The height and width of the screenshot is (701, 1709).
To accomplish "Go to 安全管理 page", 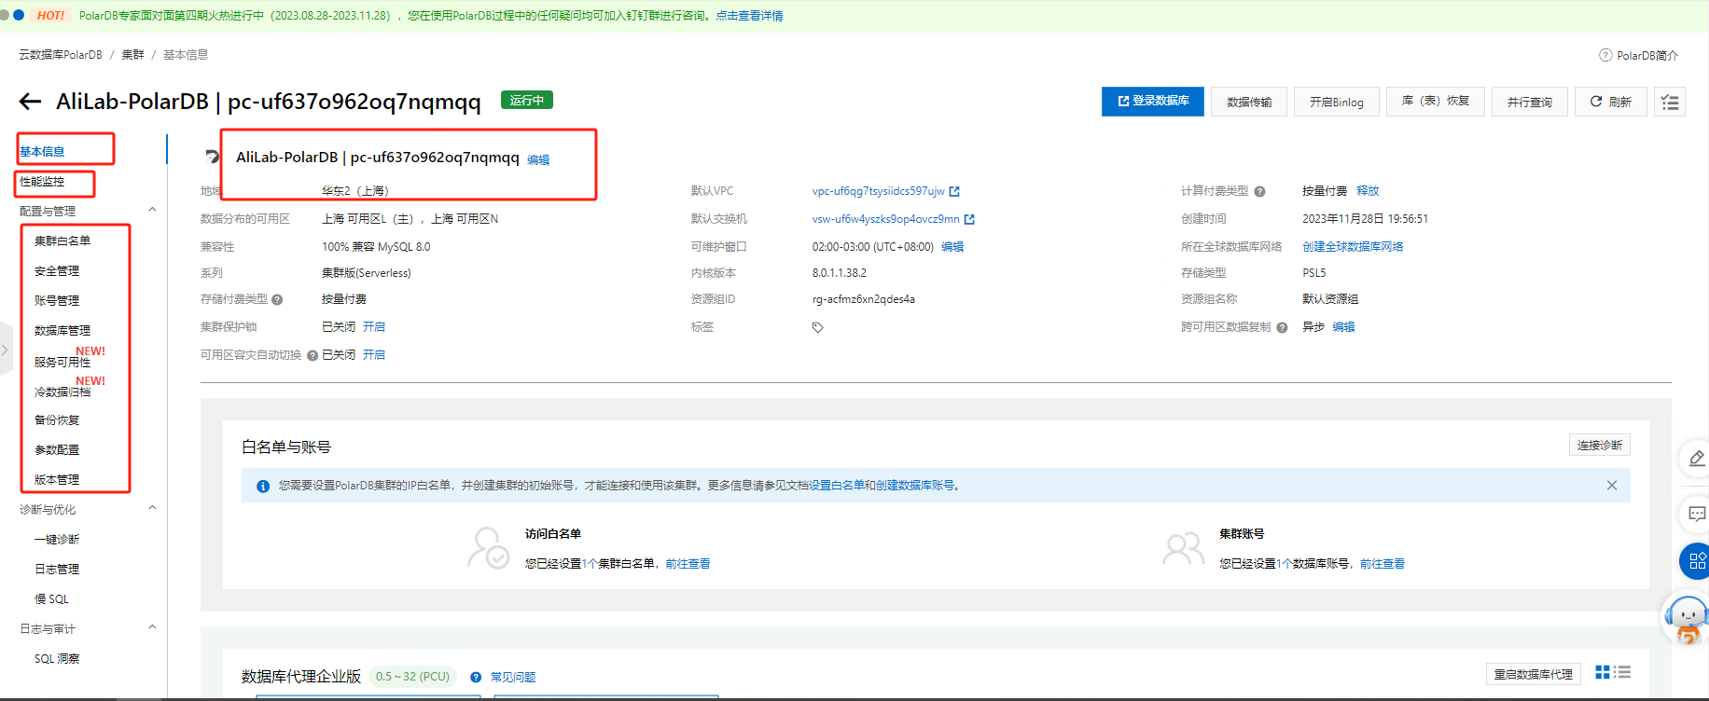I will pyautogui.click(x=57, y=271).
